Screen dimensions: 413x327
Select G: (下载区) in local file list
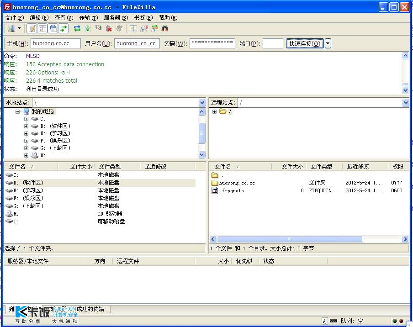[100, 206]
